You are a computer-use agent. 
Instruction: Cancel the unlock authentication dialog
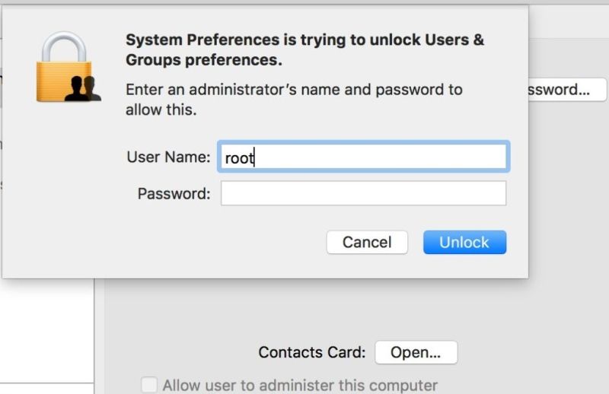pyautogui.click(x=367, y=242)
